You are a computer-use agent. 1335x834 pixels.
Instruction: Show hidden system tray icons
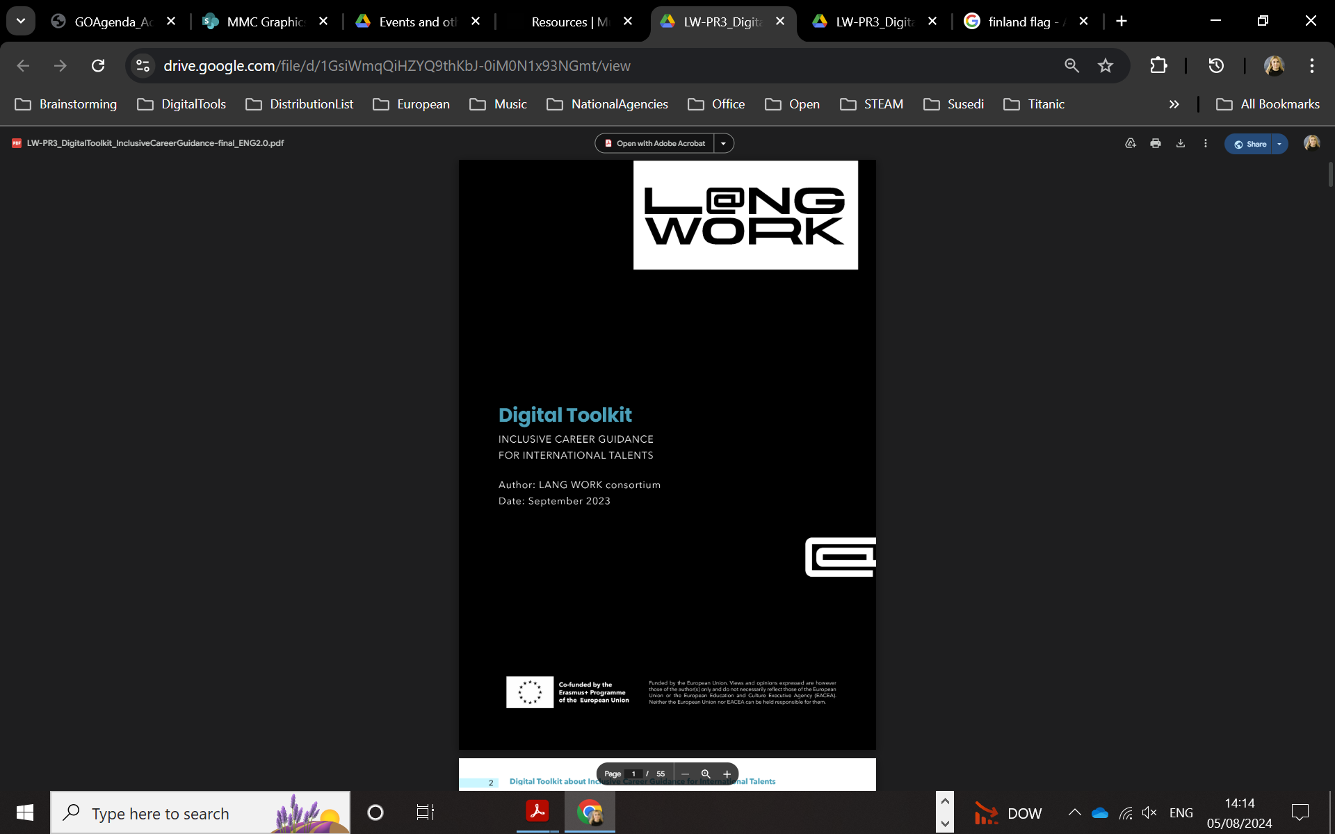[x=1074, y=812]
